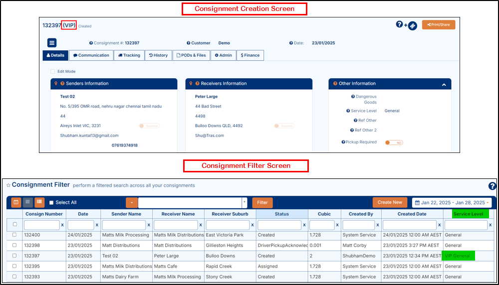Switch to the column layout view icon

(x=16, y=202)
